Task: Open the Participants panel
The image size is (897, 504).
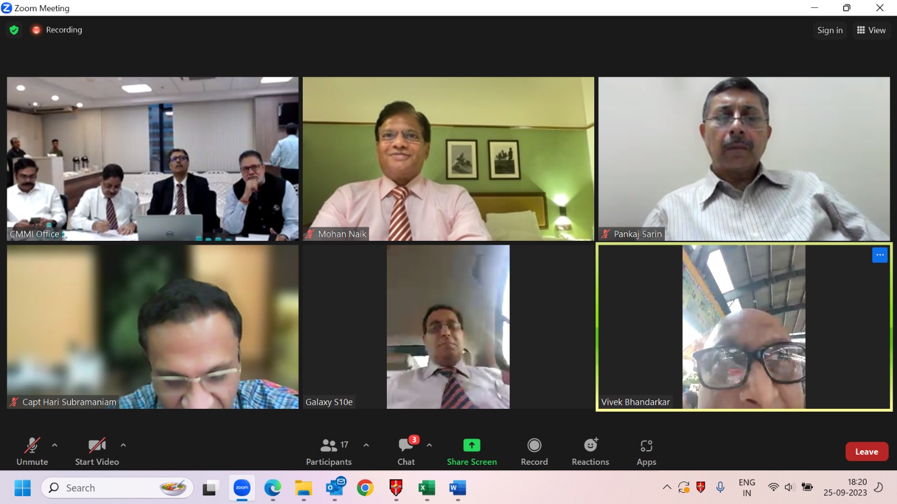Action: 329,451
